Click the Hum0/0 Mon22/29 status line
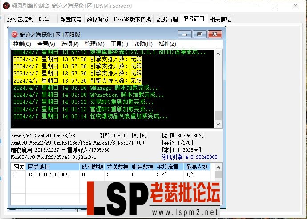 click(x=77, y=143)
